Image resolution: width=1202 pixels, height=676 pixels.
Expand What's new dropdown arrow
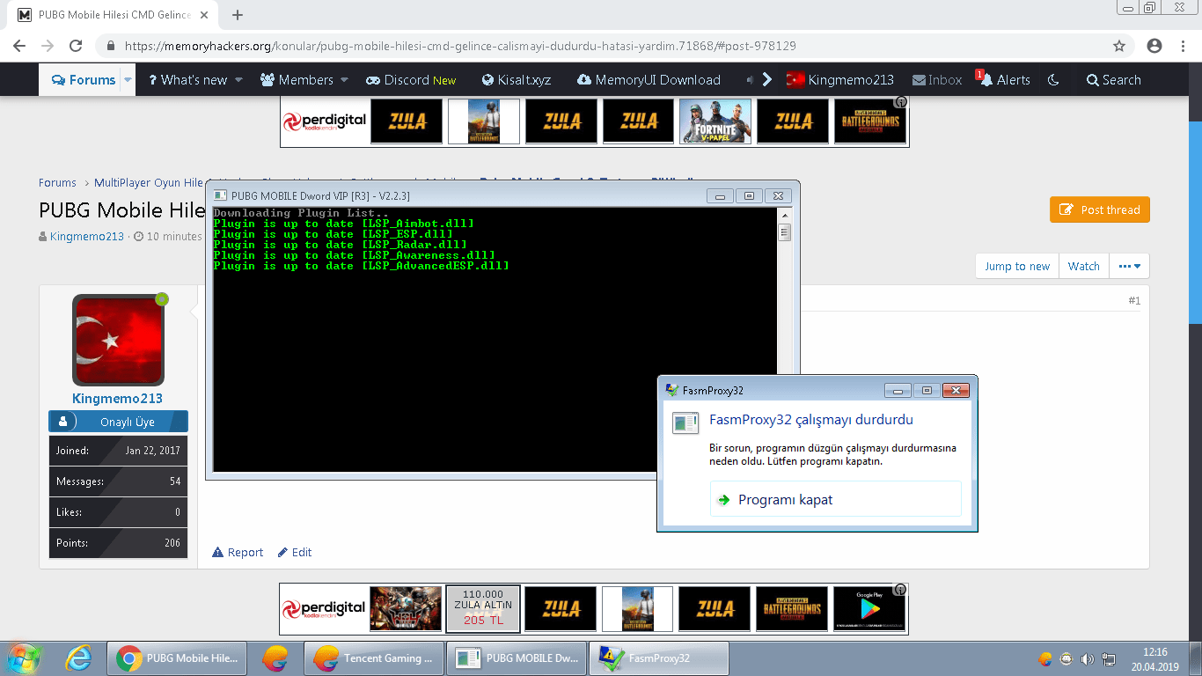(x=238, y=80)
